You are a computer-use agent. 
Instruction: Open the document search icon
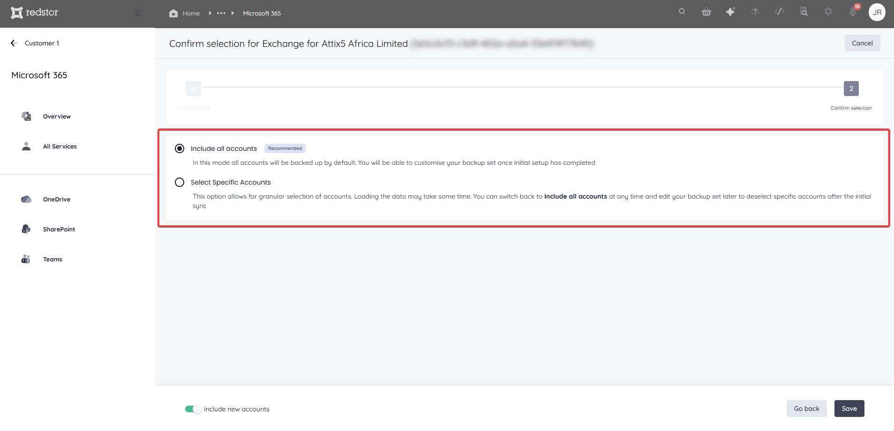tap(804, 12)
